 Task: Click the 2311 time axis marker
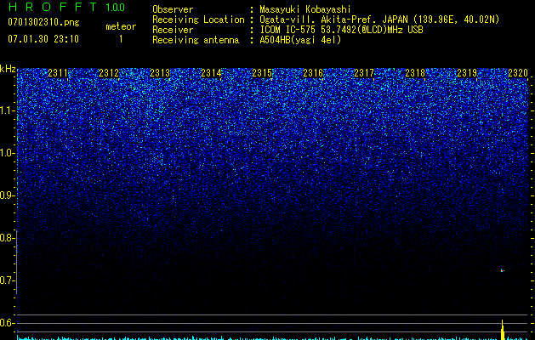(58, 72)
